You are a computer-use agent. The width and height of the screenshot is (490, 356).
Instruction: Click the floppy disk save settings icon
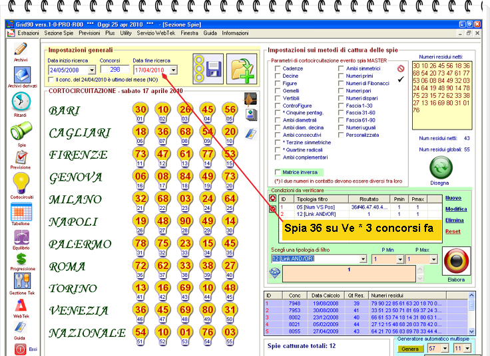coord(208,68)
